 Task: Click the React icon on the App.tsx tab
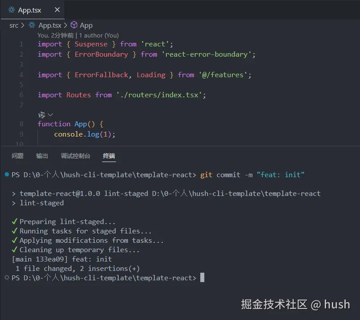pos(12,9)
